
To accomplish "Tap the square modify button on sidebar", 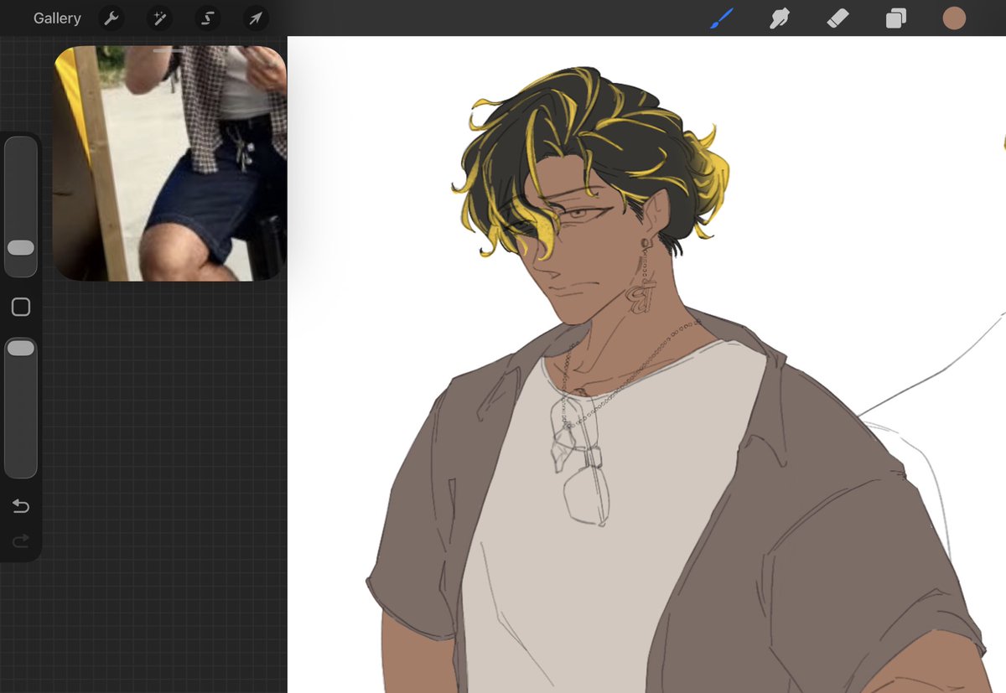I will click(21, 307).
